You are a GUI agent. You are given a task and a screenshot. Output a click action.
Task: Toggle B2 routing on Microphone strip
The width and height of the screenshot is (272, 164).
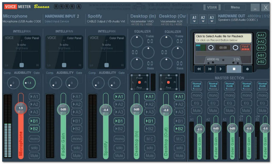coord(34,129)
